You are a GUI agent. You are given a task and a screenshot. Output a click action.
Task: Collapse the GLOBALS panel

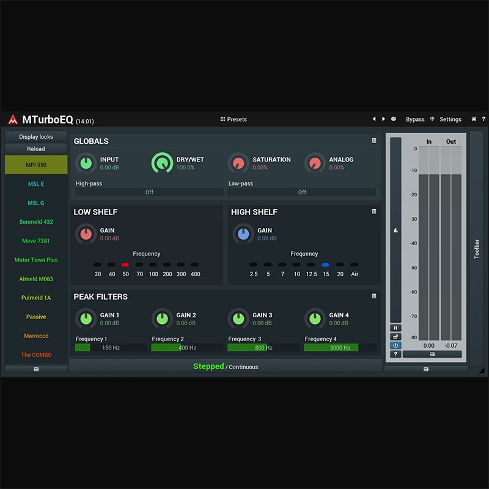[374, 141]
